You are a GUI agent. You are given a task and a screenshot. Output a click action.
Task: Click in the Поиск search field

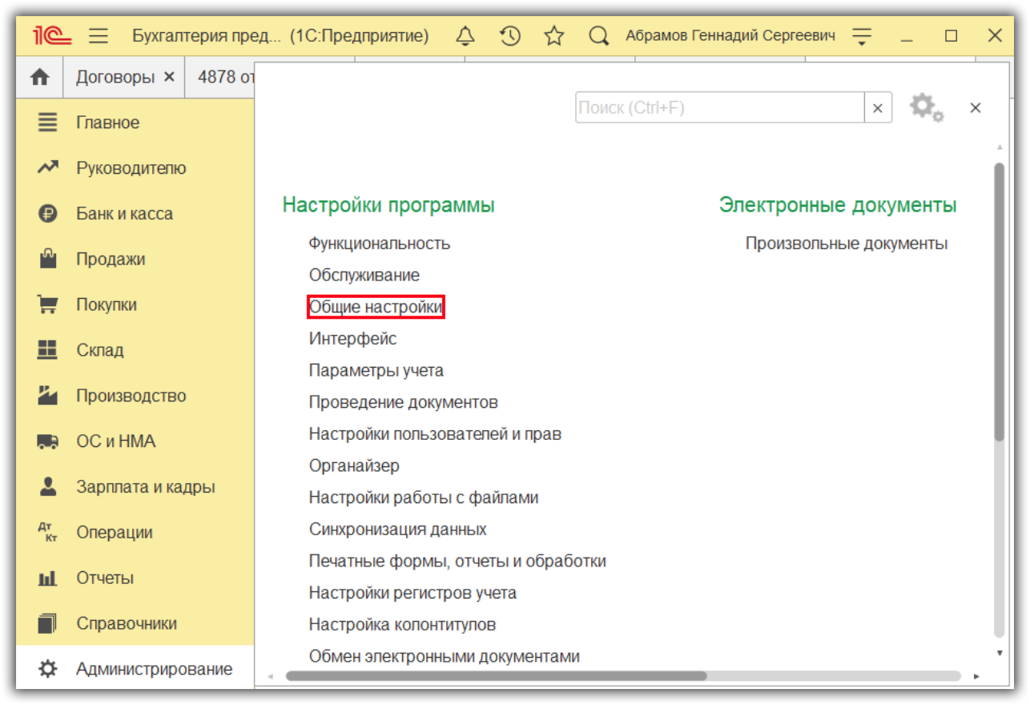[718, 107]
